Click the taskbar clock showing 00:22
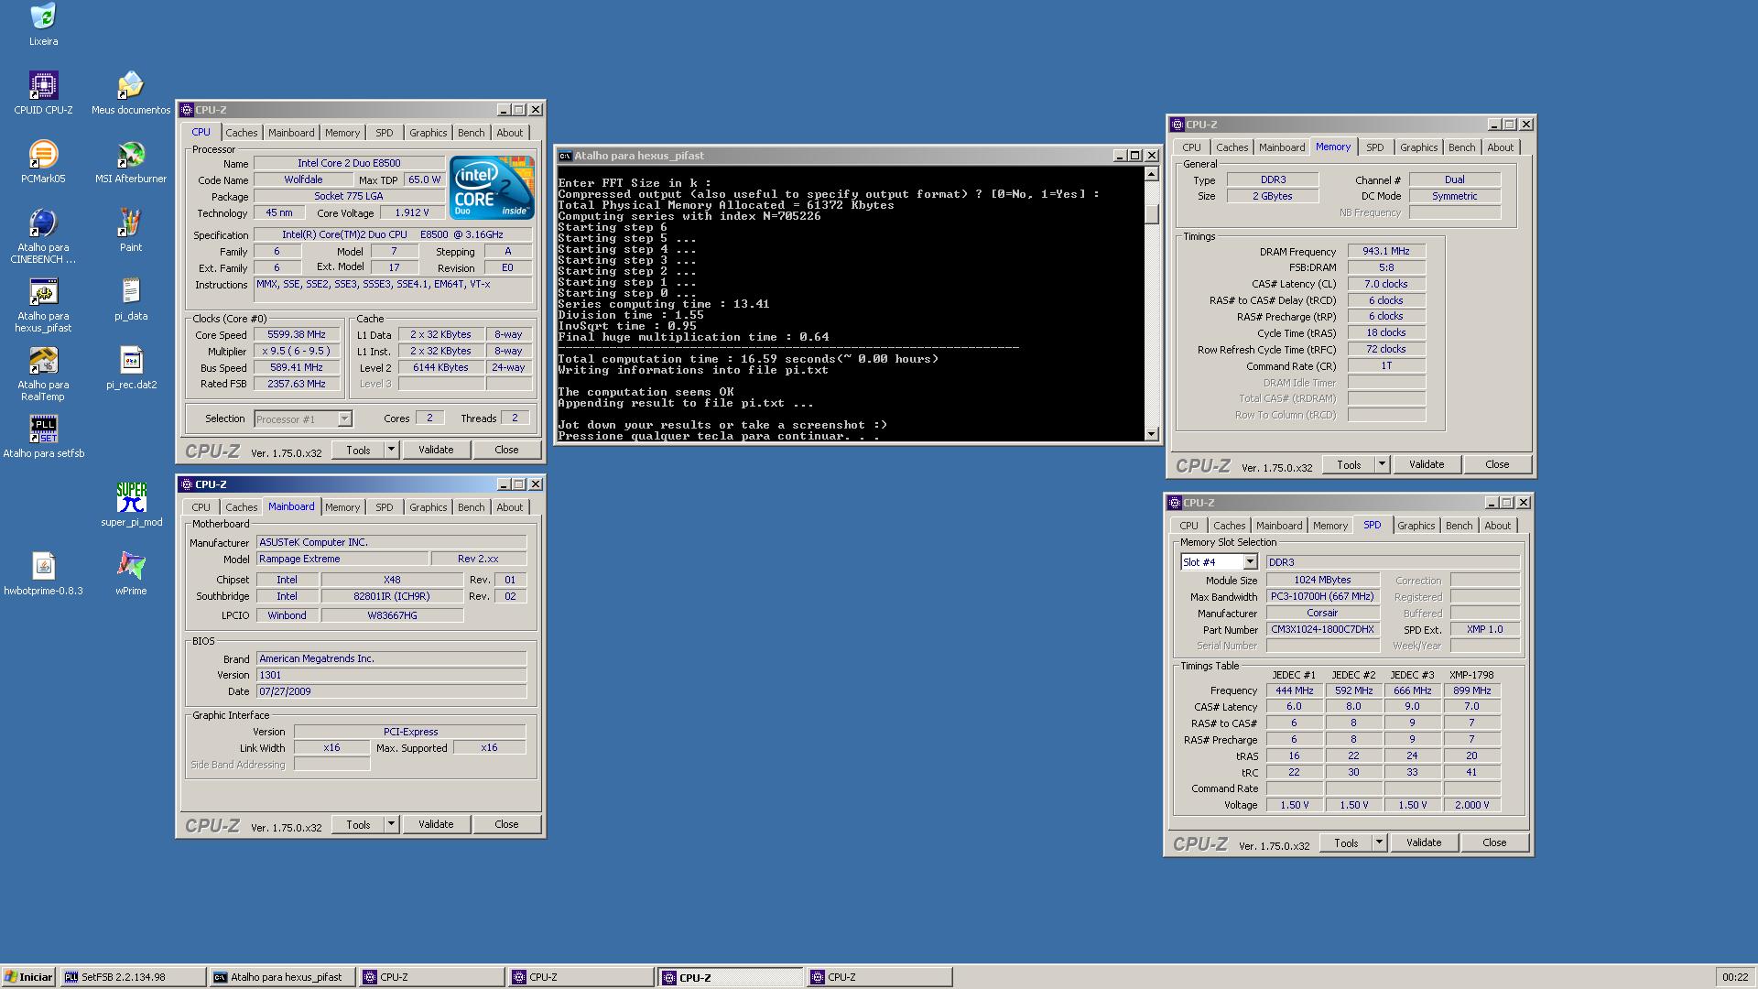Viewport: 1758px width, 989px height. 1734,977
